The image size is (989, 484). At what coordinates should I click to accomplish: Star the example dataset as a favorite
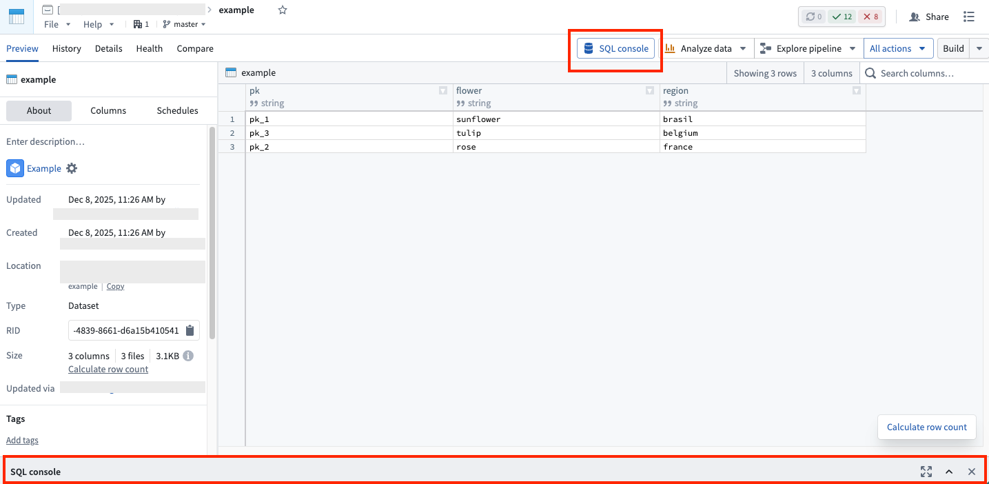click(282, 10)
